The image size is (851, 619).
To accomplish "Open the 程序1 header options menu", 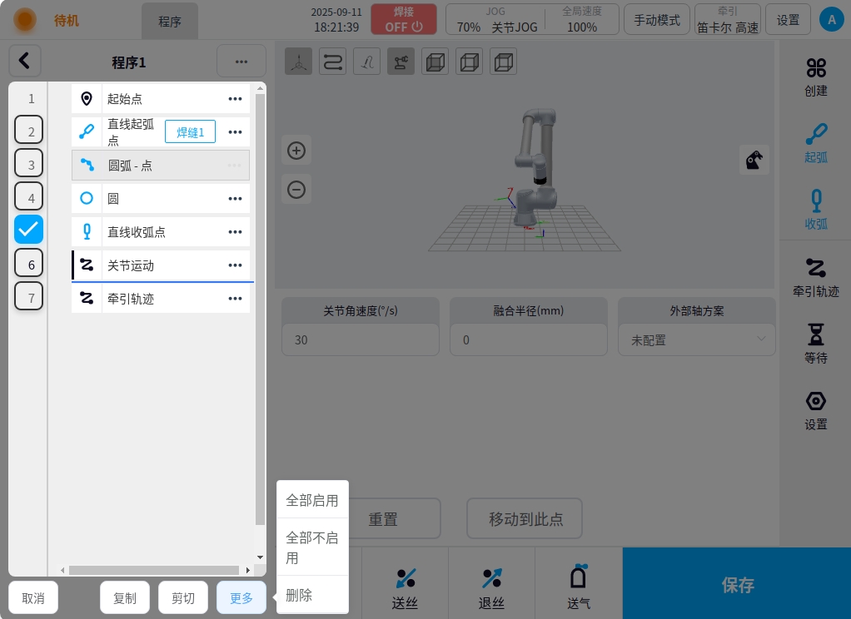I will tap(241, 62).
